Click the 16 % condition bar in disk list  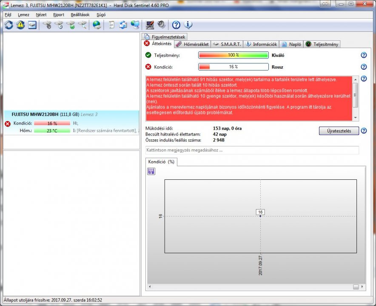click(52, 123)
